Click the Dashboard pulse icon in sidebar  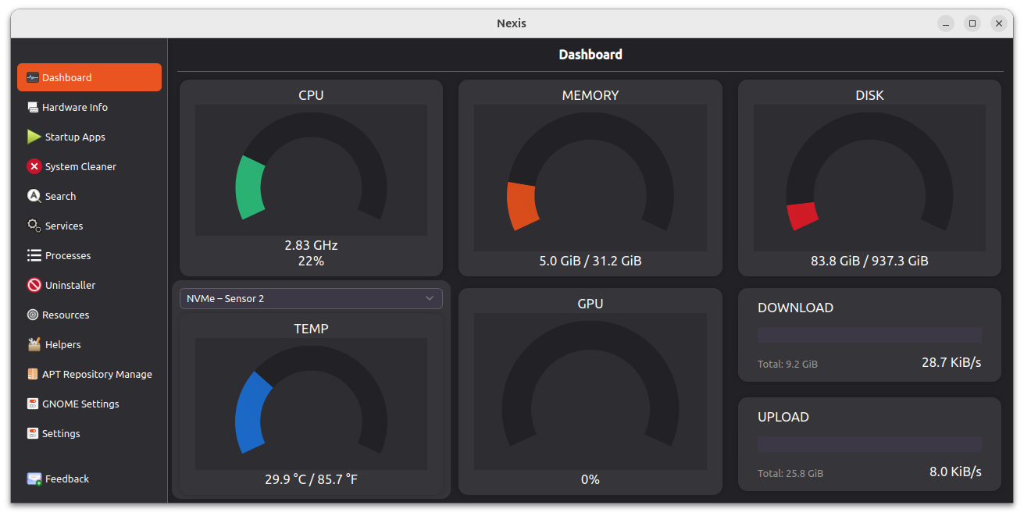point(33,77)
